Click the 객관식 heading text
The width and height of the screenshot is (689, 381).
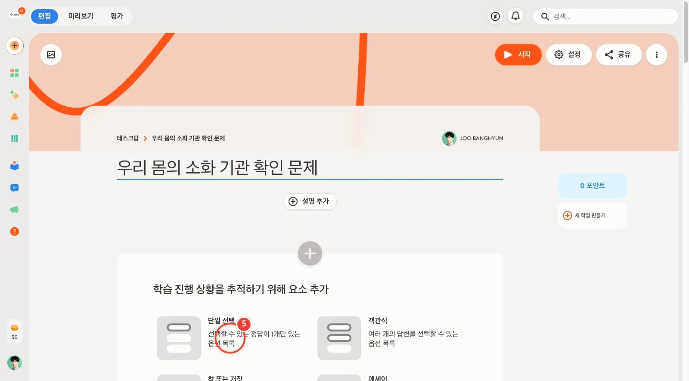(378, 321)
